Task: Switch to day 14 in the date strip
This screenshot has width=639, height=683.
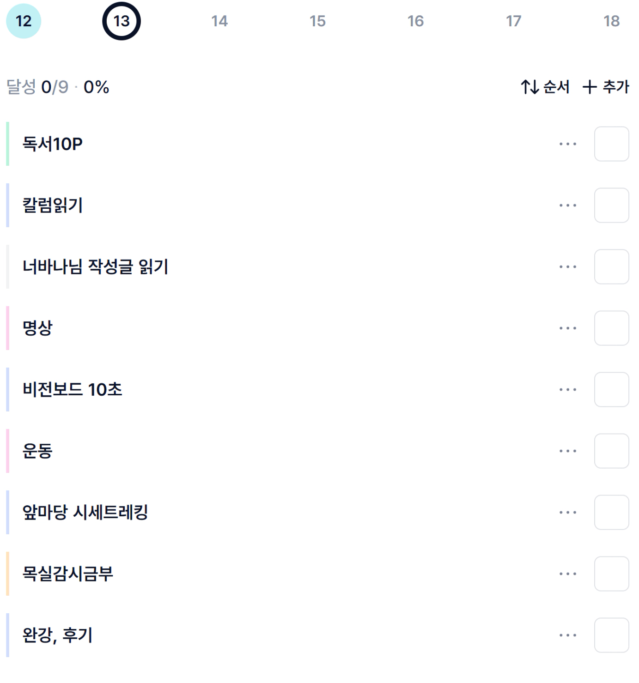Action: [x=219, y=21]
